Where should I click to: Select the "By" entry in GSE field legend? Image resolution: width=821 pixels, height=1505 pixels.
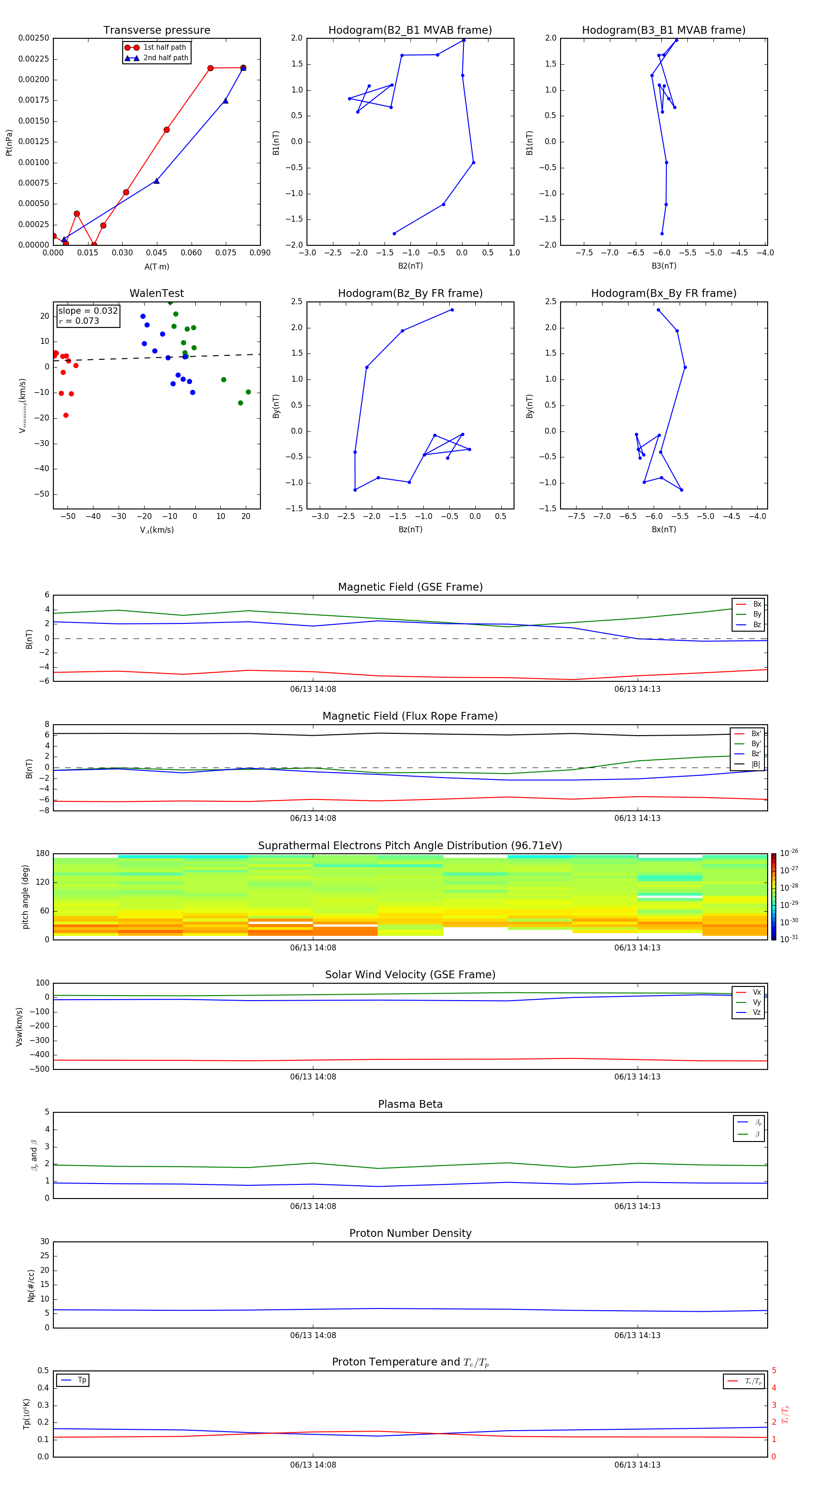tap(748, 615)
